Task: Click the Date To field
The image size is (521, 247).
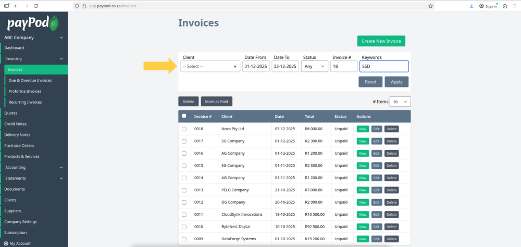Action: coord(285,67)
